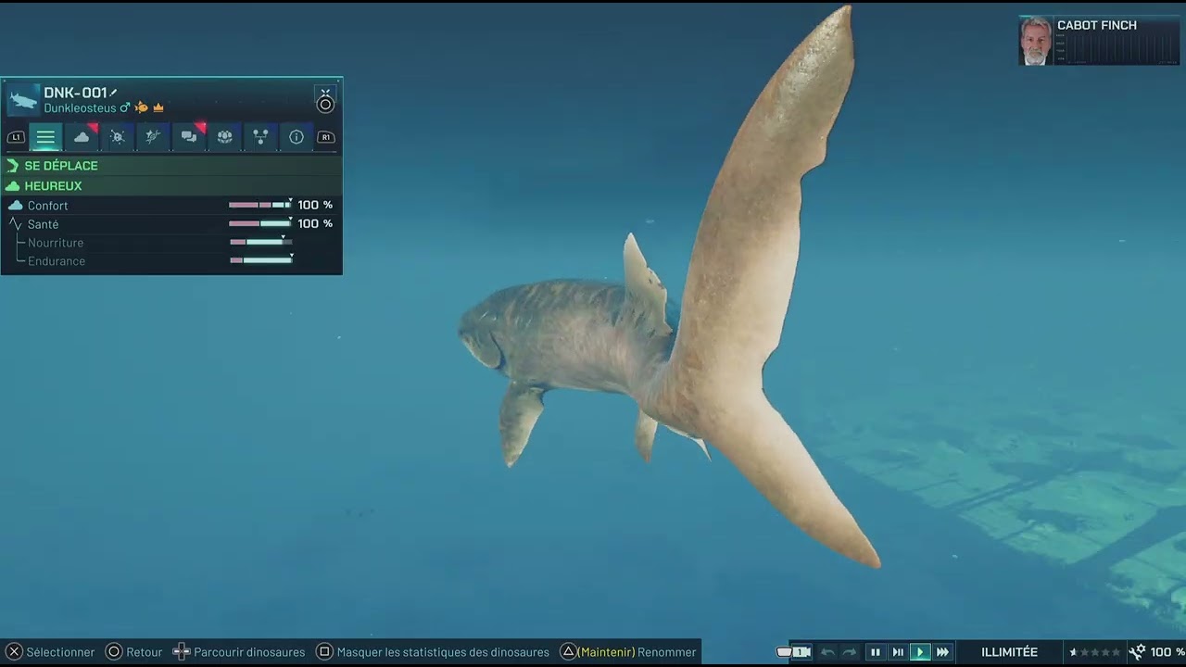The image size is (1186, 667).
Task: Click the undo arrow
Action: (x=827, y=652)
